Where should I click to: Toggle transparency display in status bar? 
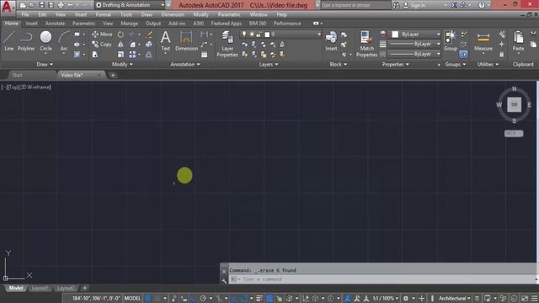(x=269, y=298)
